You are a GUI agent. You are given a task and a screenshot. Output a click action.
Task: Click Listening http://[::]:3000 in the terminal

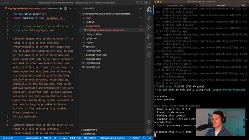[173, 132]
